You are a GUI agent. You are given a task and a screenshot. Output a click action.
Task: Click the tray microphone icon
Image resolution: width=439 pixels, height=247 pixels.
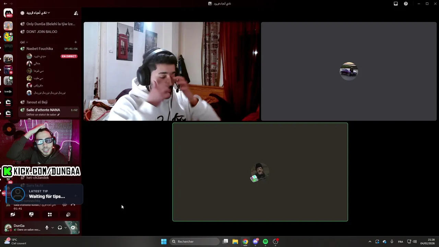point(392,242)
